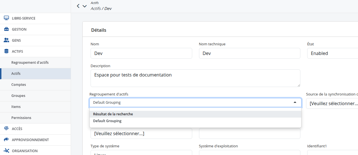Collapse the Actifs menu section
The height and width of the screenshot is (155, 358).
click(35, 51)
